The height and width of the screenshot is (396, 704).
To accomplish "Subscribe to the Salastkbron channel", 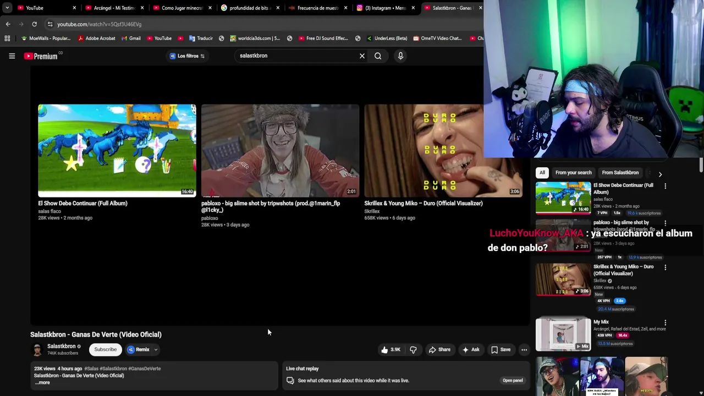I will (x=105, y=349).
